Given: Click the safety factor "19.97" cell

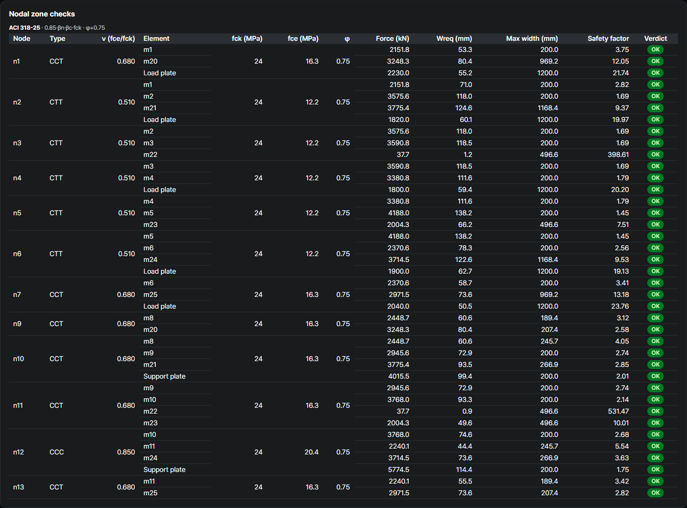Looking at the screenshot, I should [x=621, y=120].
